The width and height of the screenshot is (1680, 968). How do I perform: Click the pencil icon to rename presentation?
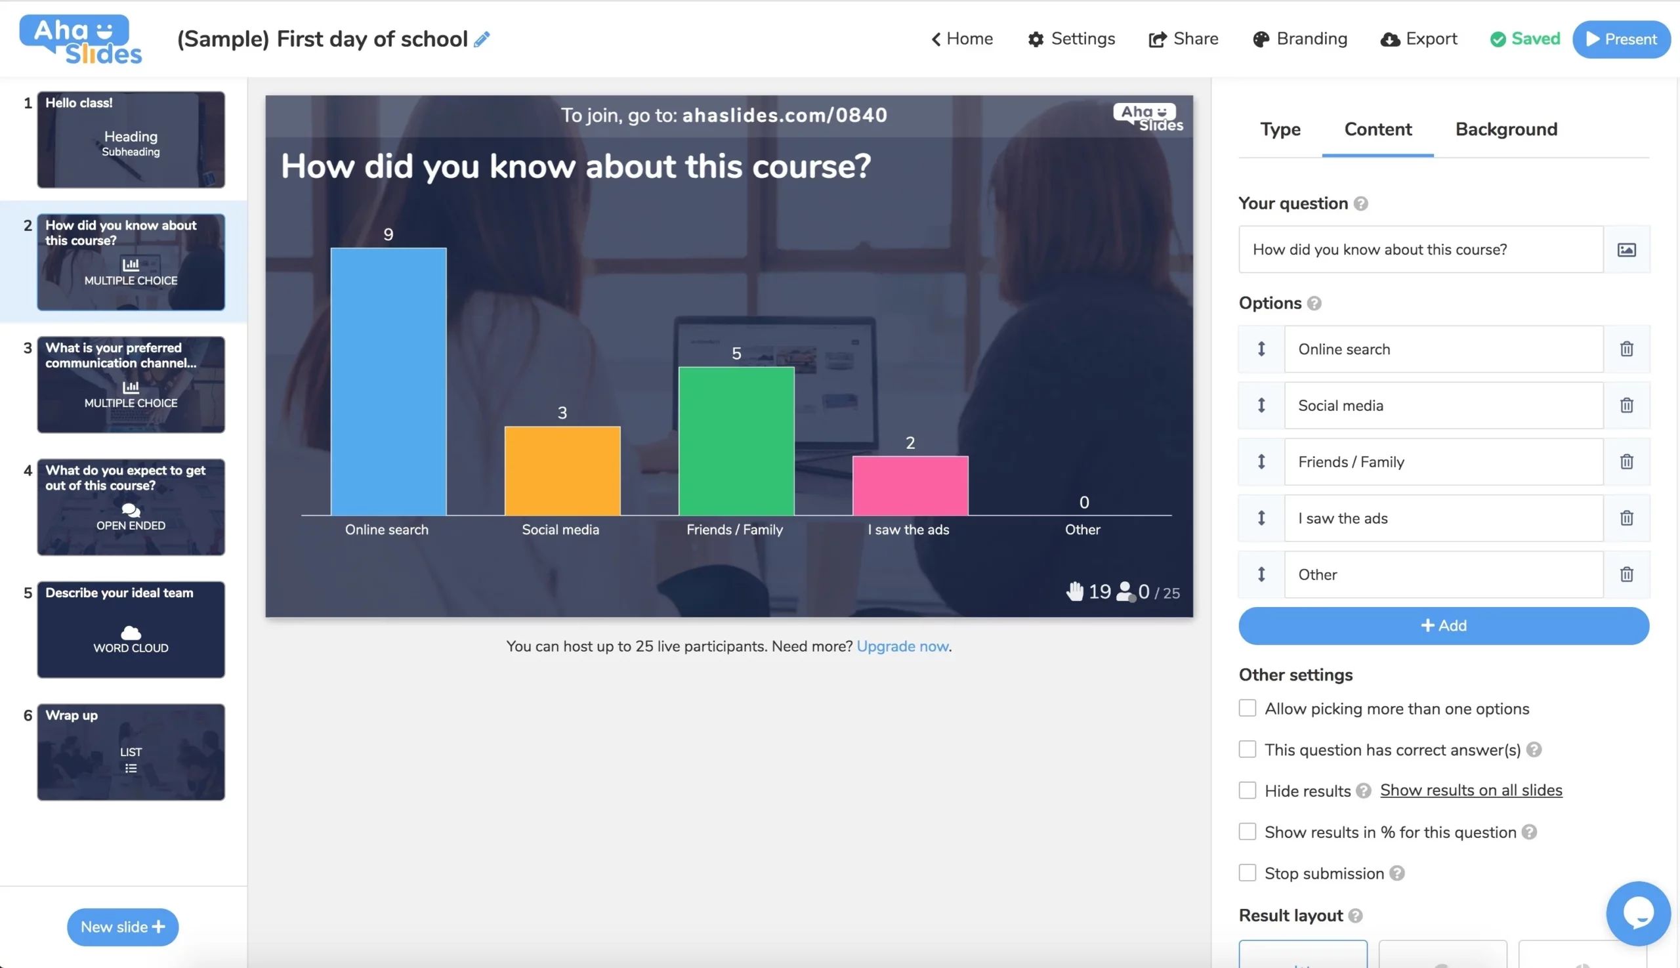click(x=482, y=39)
